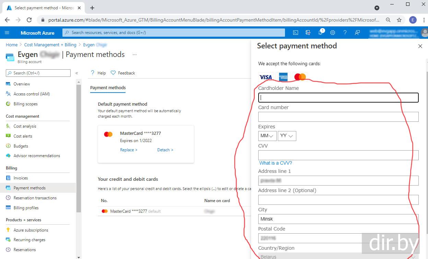428x259 pixels.
Task: Click the CVV input field
Action: [338, 155]
